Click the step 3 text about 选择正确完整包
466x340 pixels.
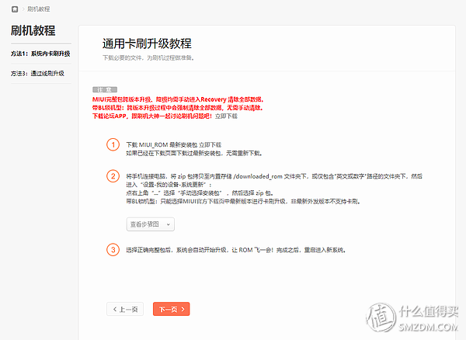pos(236,250)
